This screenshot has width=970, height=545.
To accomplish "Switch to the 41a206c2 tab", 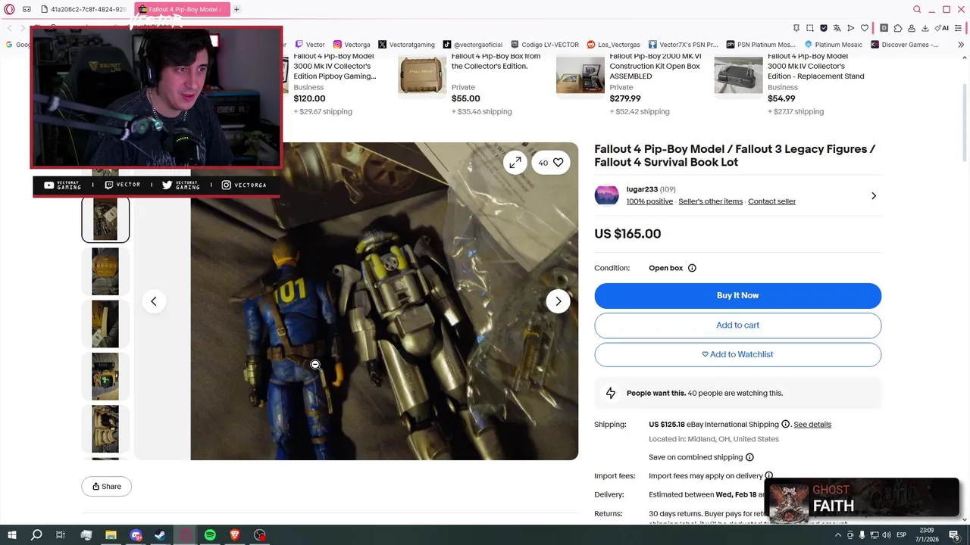I will (83, 9).
